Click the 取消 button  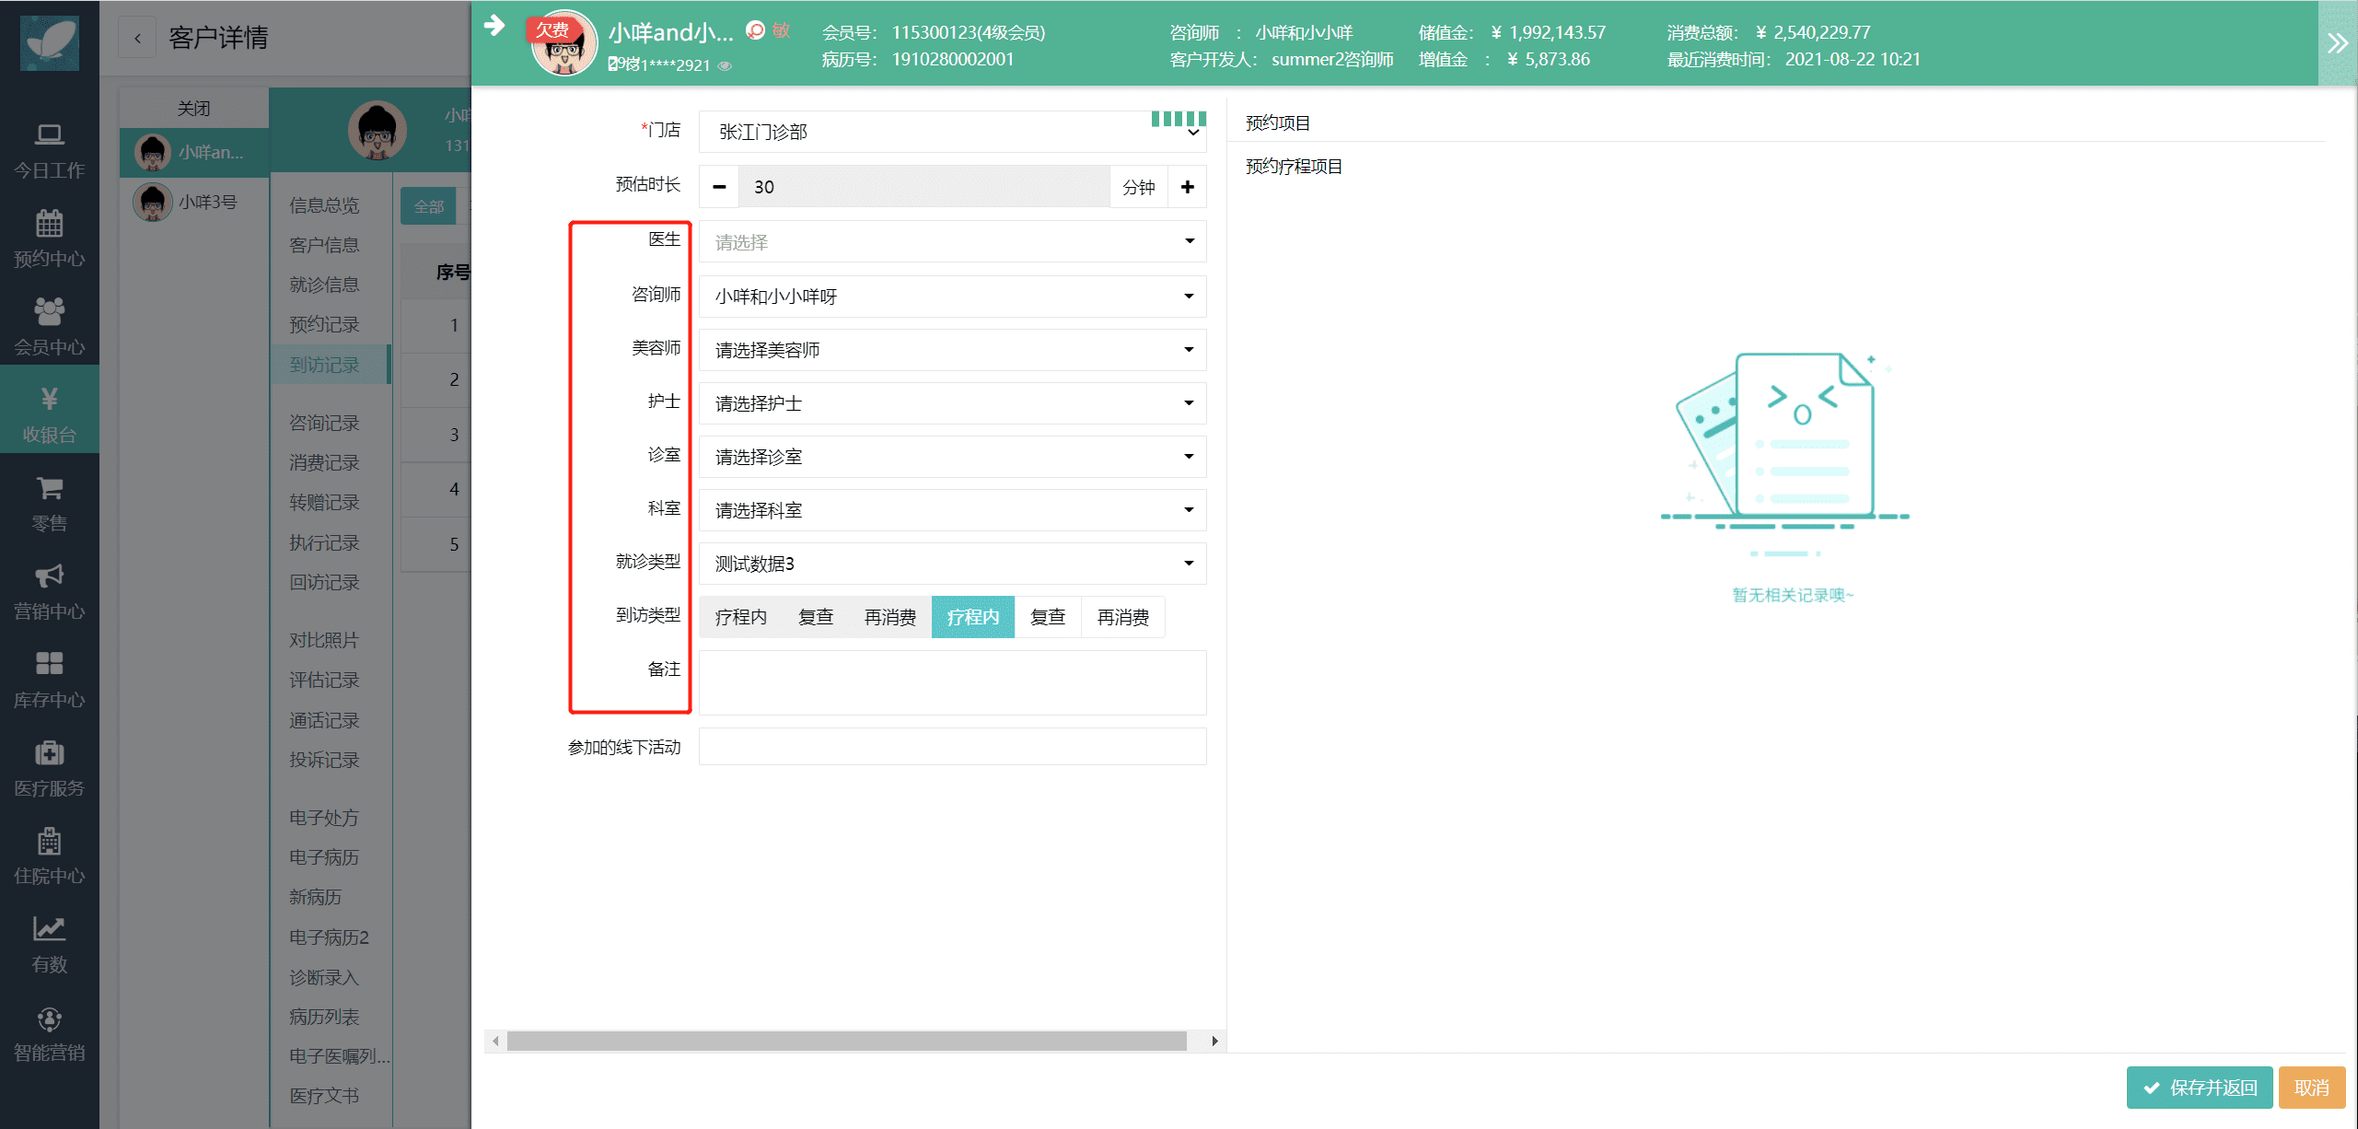(x=2311, y=1088)
